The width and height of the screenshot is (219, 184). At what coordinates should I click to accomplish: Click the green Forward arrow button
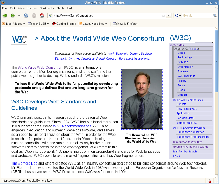coord(13,15)
